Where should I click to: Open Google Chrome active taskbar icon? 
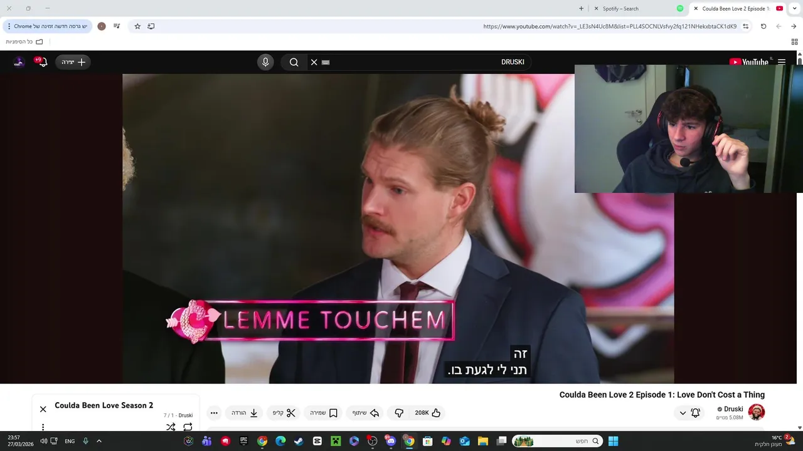pyautogui.click(x=409, y=442)
